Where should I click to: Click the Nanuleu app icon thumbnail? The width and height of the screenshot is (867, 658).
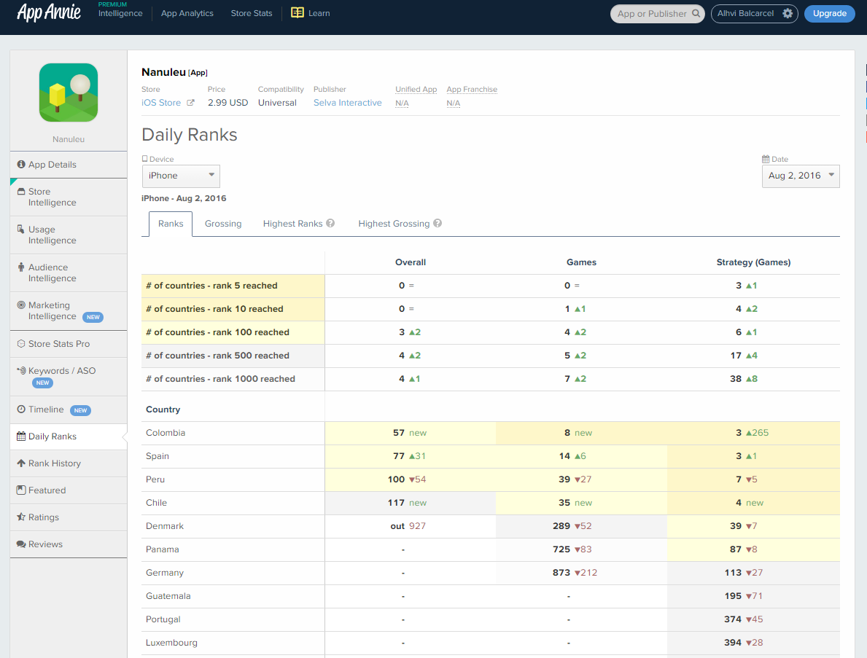pos(69,93)
